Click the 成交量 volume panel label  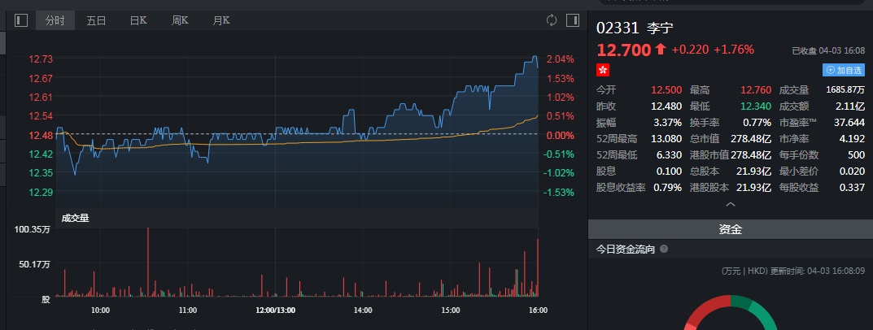coord(74,217)
